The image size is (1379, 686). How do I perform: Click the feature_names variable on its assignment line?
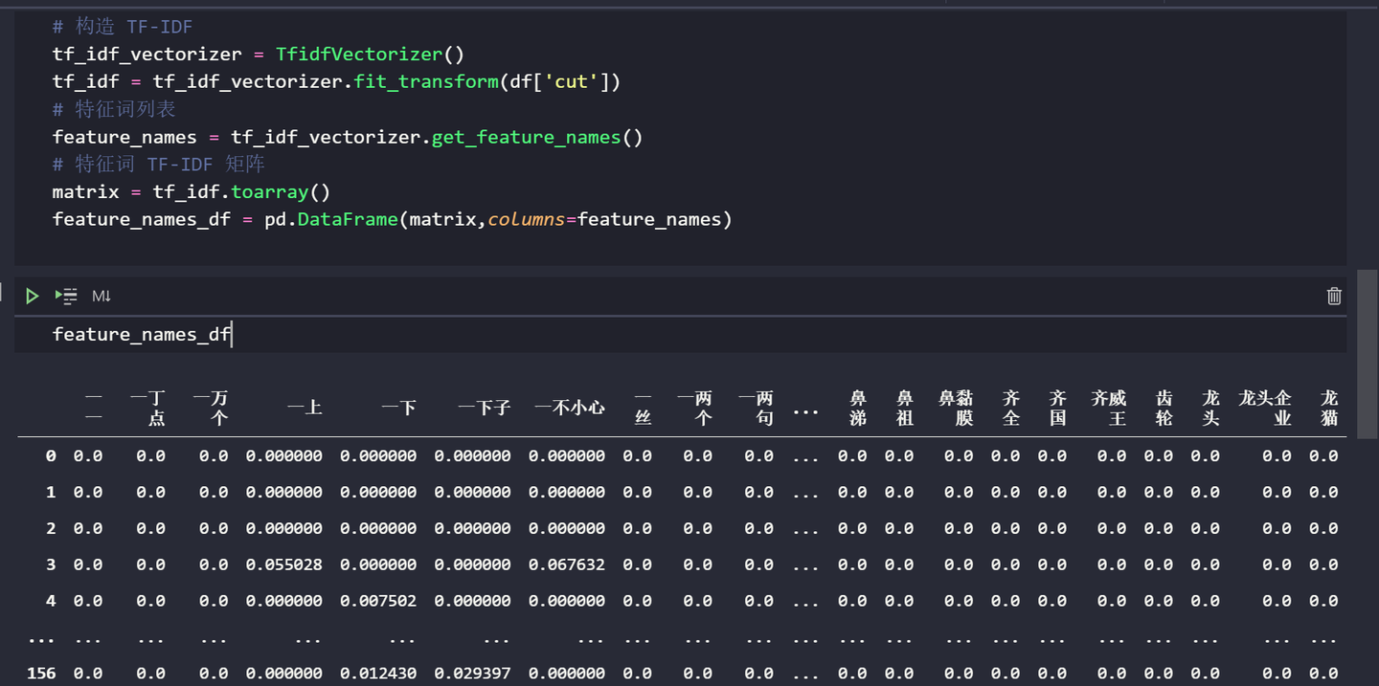tap(124, 137)
